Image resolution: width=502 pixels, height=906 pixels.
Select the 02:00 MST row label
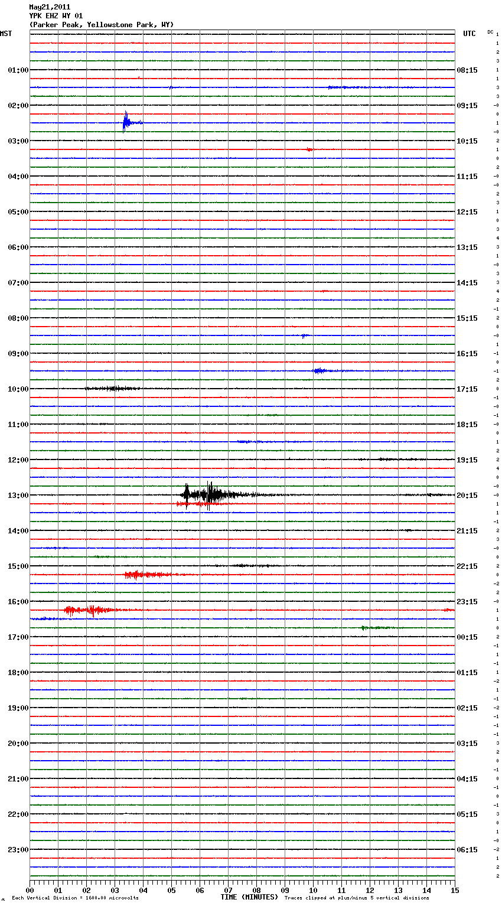18,106
